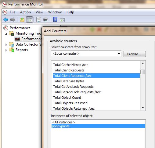Click the Data Collector Sets folder icon
This screenshot has width=155, height=148.
(12, 44)
